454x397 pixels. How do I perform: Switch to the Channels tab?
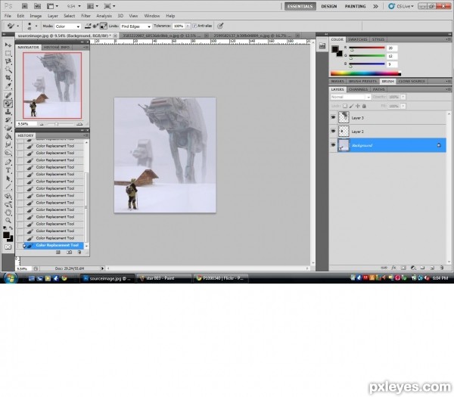click(x=358, y=89)
